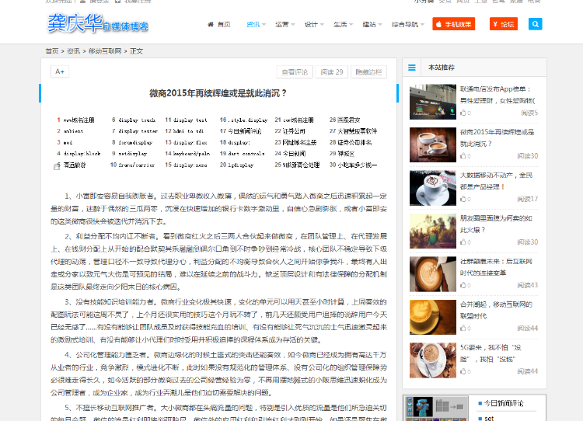
Task: Click numbered link 17 今日新闻评论
Action: (245, 131)
